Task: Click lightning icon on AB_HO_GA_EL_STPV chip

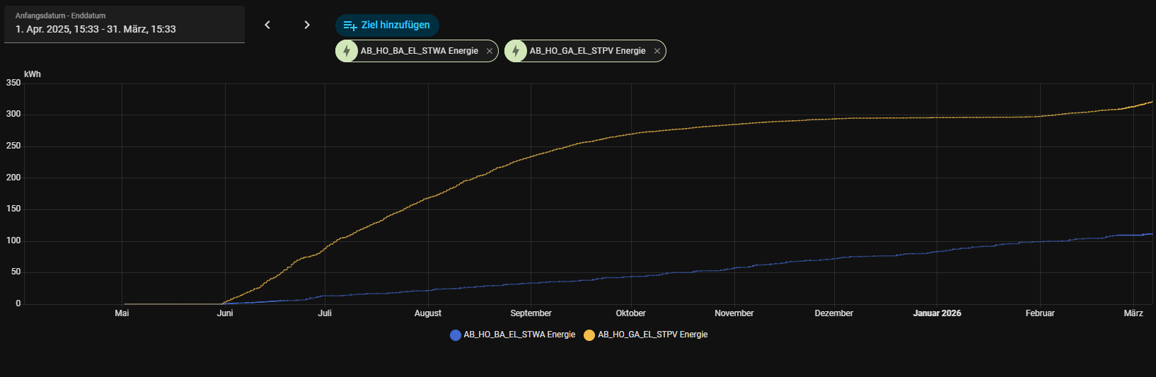Action: (x=516, y=51)
